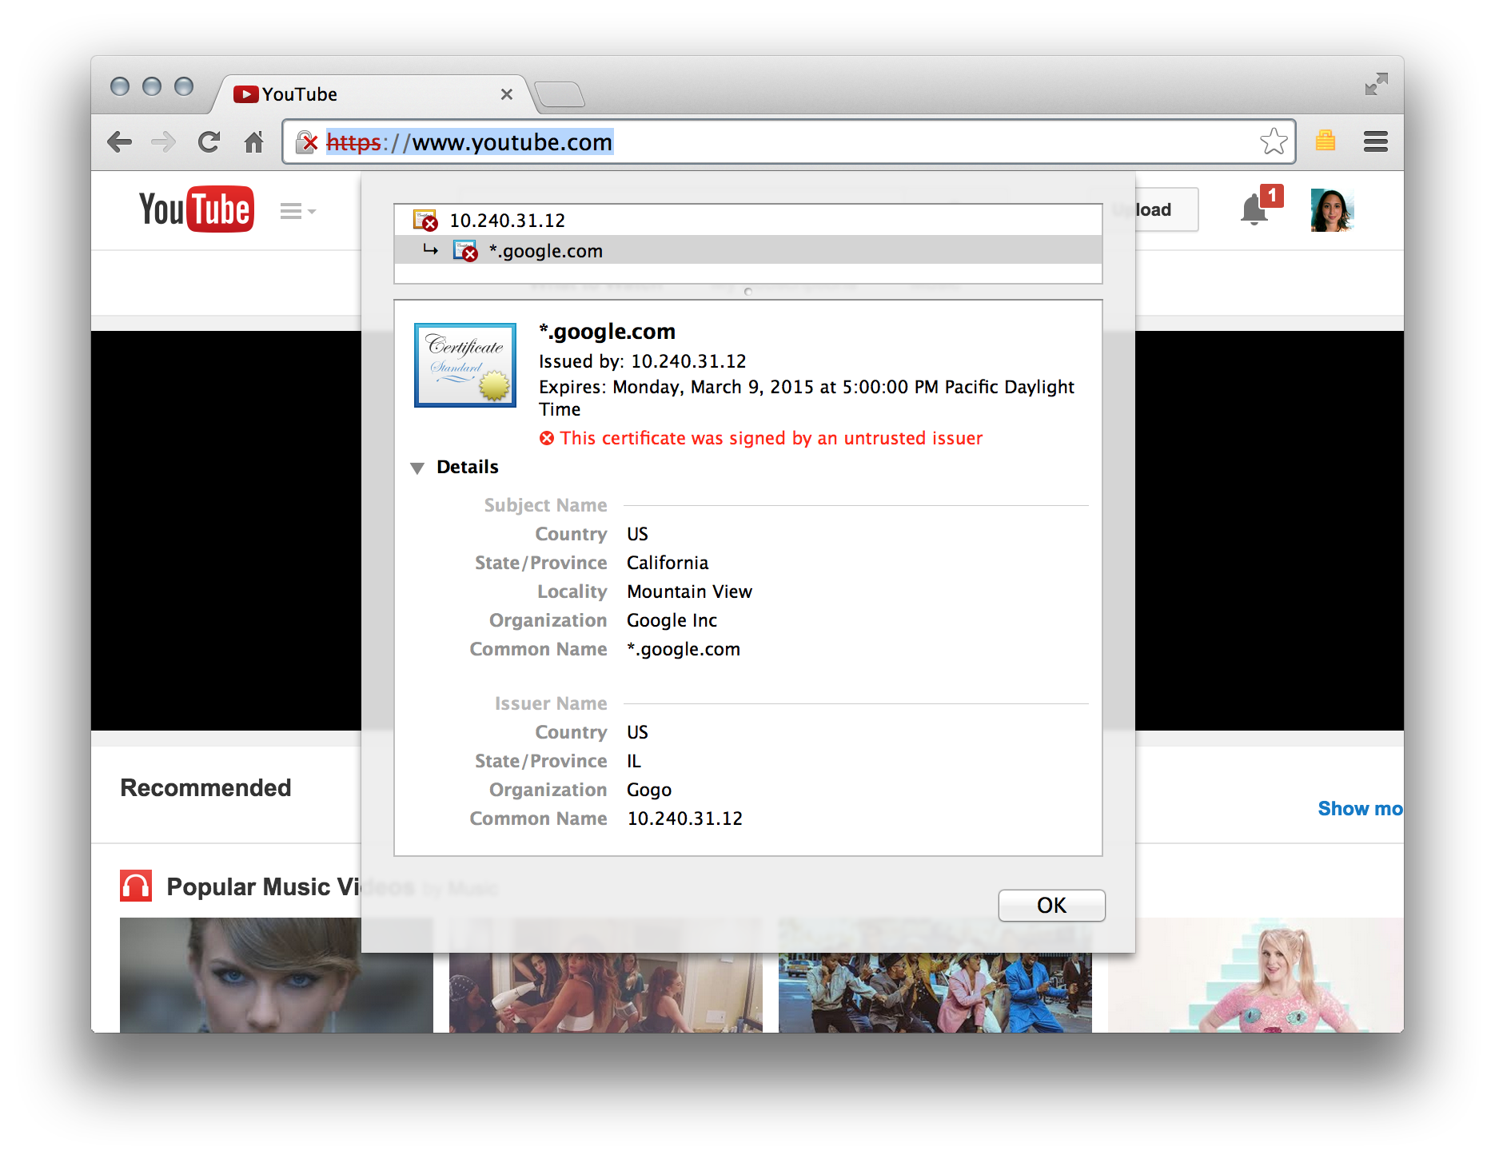Click the yellow extension icon in toolbar
1495x1159 pixels.
click(x=1326, y=141)
